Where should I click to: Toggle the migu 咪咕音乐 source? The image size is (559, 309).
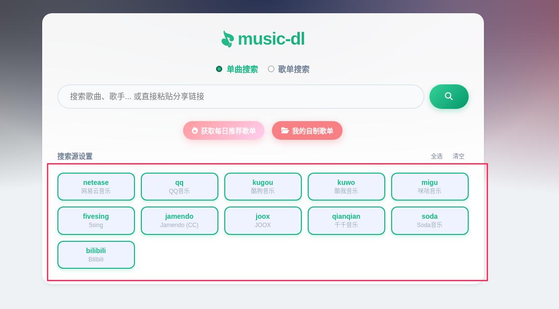coord(430,187)
